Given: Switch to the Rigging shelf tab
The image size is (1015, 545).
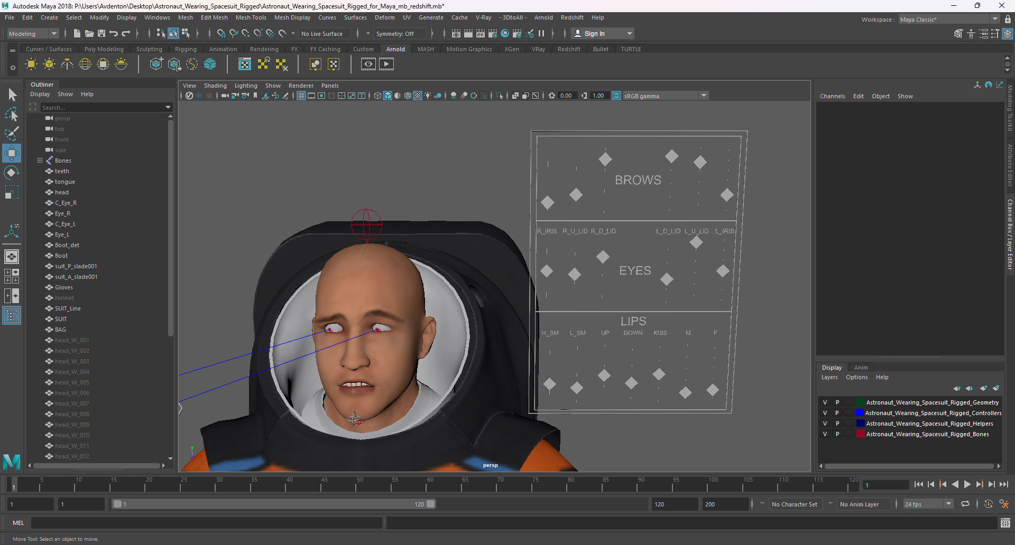Looking at the screenshot, I should (186, 49).
